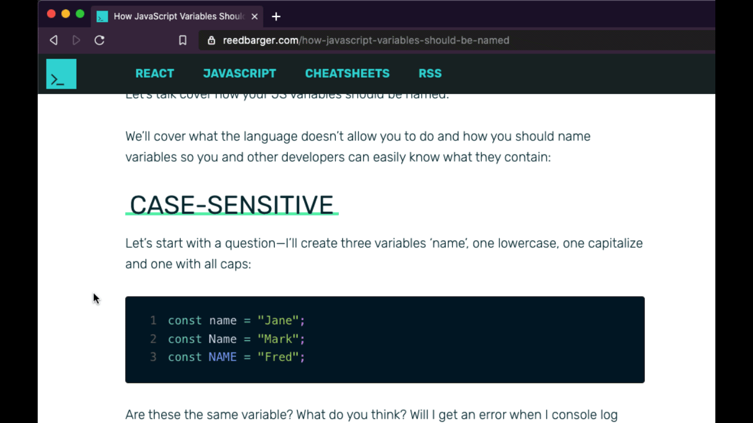Screen dimensions: 753x423
Task: Switch to the How JavaScript Variables tab
Action: [x=176, y=16]
